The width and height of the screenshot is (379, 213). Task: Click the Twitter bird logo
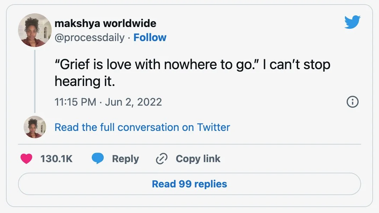pos(352,23)
